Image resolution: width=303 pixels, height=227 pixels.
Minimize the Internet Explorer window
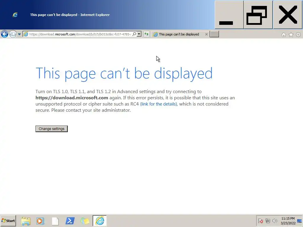coord(229,15)
